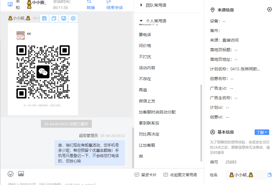Screen dimensions: 273x185
Task: Expand the 团队常用语 section
Action: [153, 5]
